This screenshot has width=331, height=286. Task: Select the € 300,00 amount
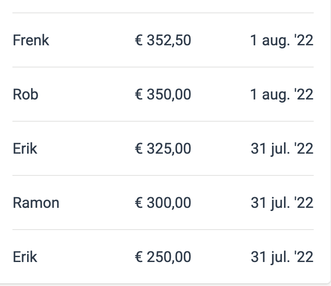pyautogui.click(x=163, y=203)
